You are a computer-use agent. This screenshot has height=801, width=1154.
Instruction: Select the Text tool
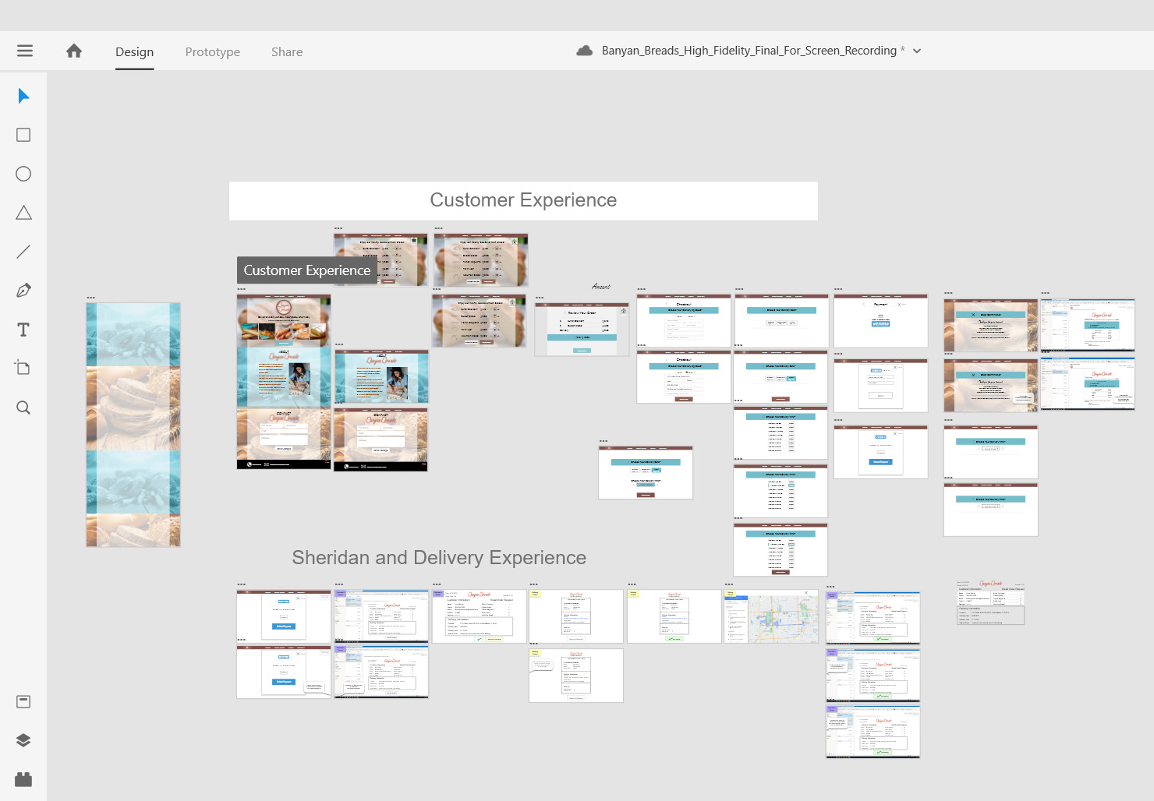(x=23, y=330)
